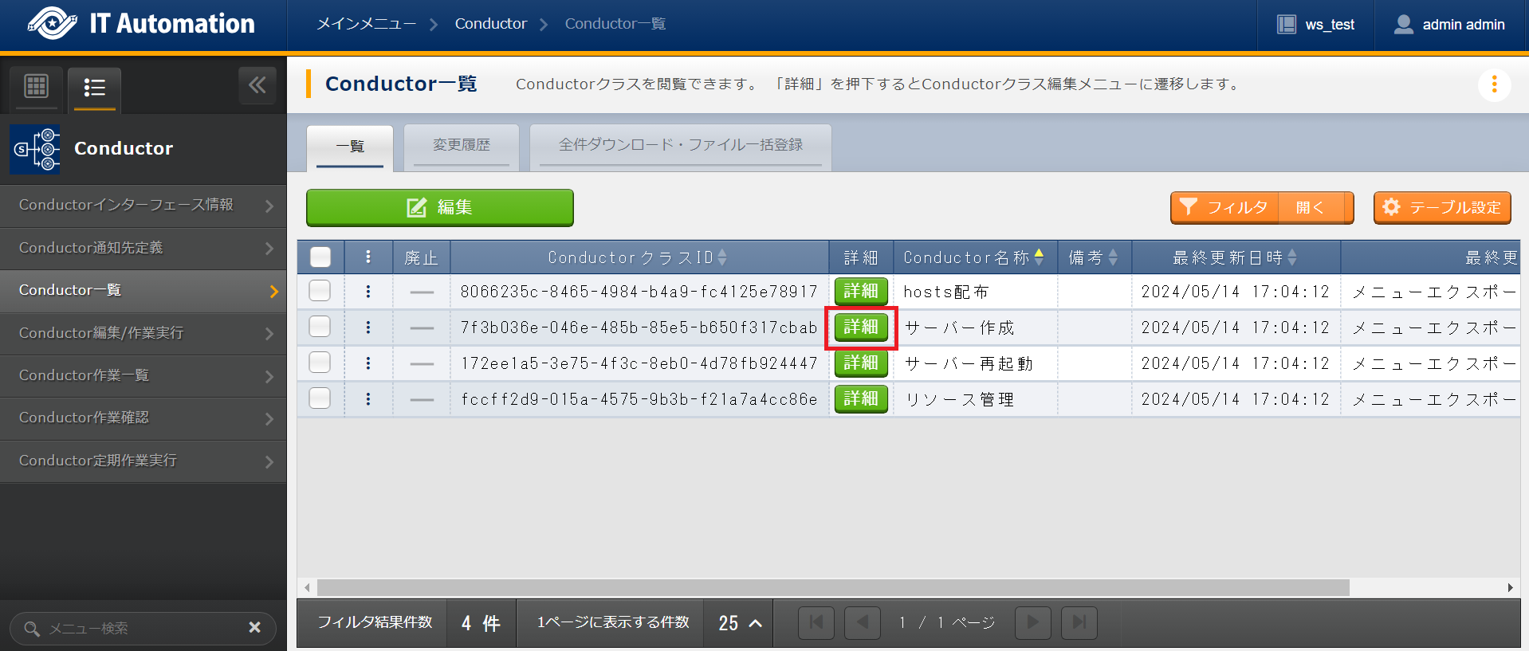Switch sidebar to grid view icon

[x=37, y=86]
